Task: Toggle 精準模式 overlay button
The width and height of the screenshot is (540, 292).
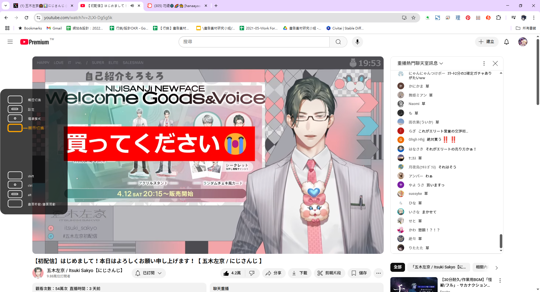Action: tap(15, 118)
